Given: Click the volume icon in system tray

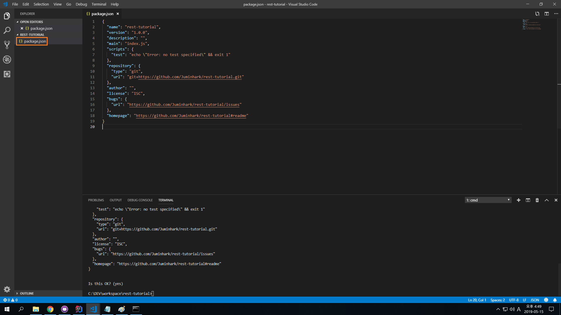Looking at the screenshot, I should click(512, 309).
